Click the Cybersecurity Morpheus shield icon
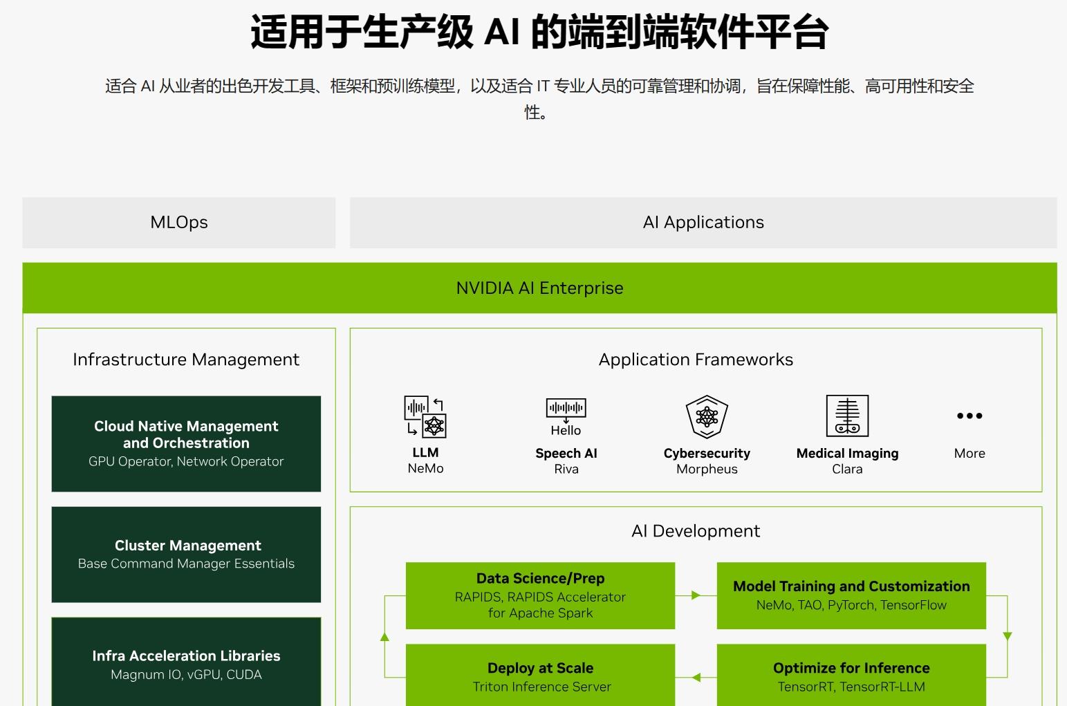Screen dimensions: 1067x706 [707, 416]
